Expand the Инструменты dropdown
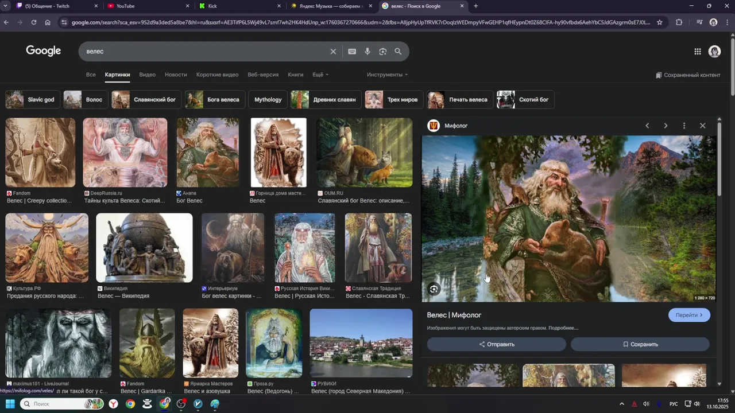 387,75
